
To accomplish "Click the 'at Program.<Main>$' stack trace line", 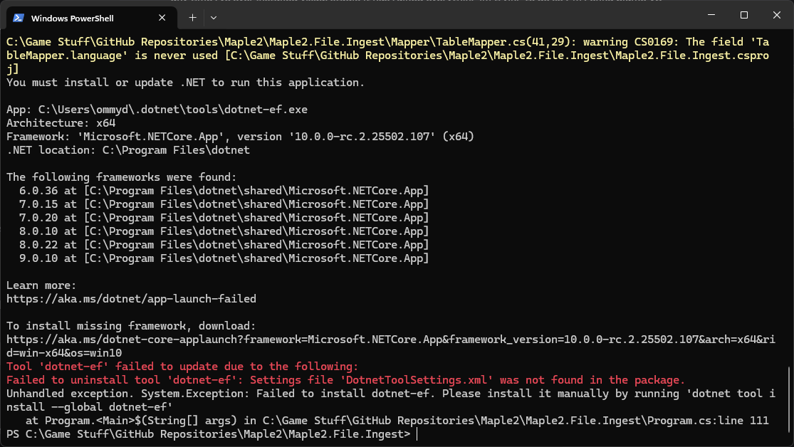I will point(397,420).
